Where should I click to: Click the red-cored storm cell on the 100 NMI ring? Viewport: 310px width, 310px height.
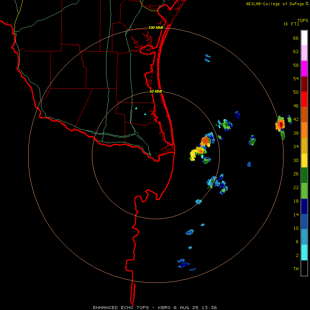[x=281, y=125]
